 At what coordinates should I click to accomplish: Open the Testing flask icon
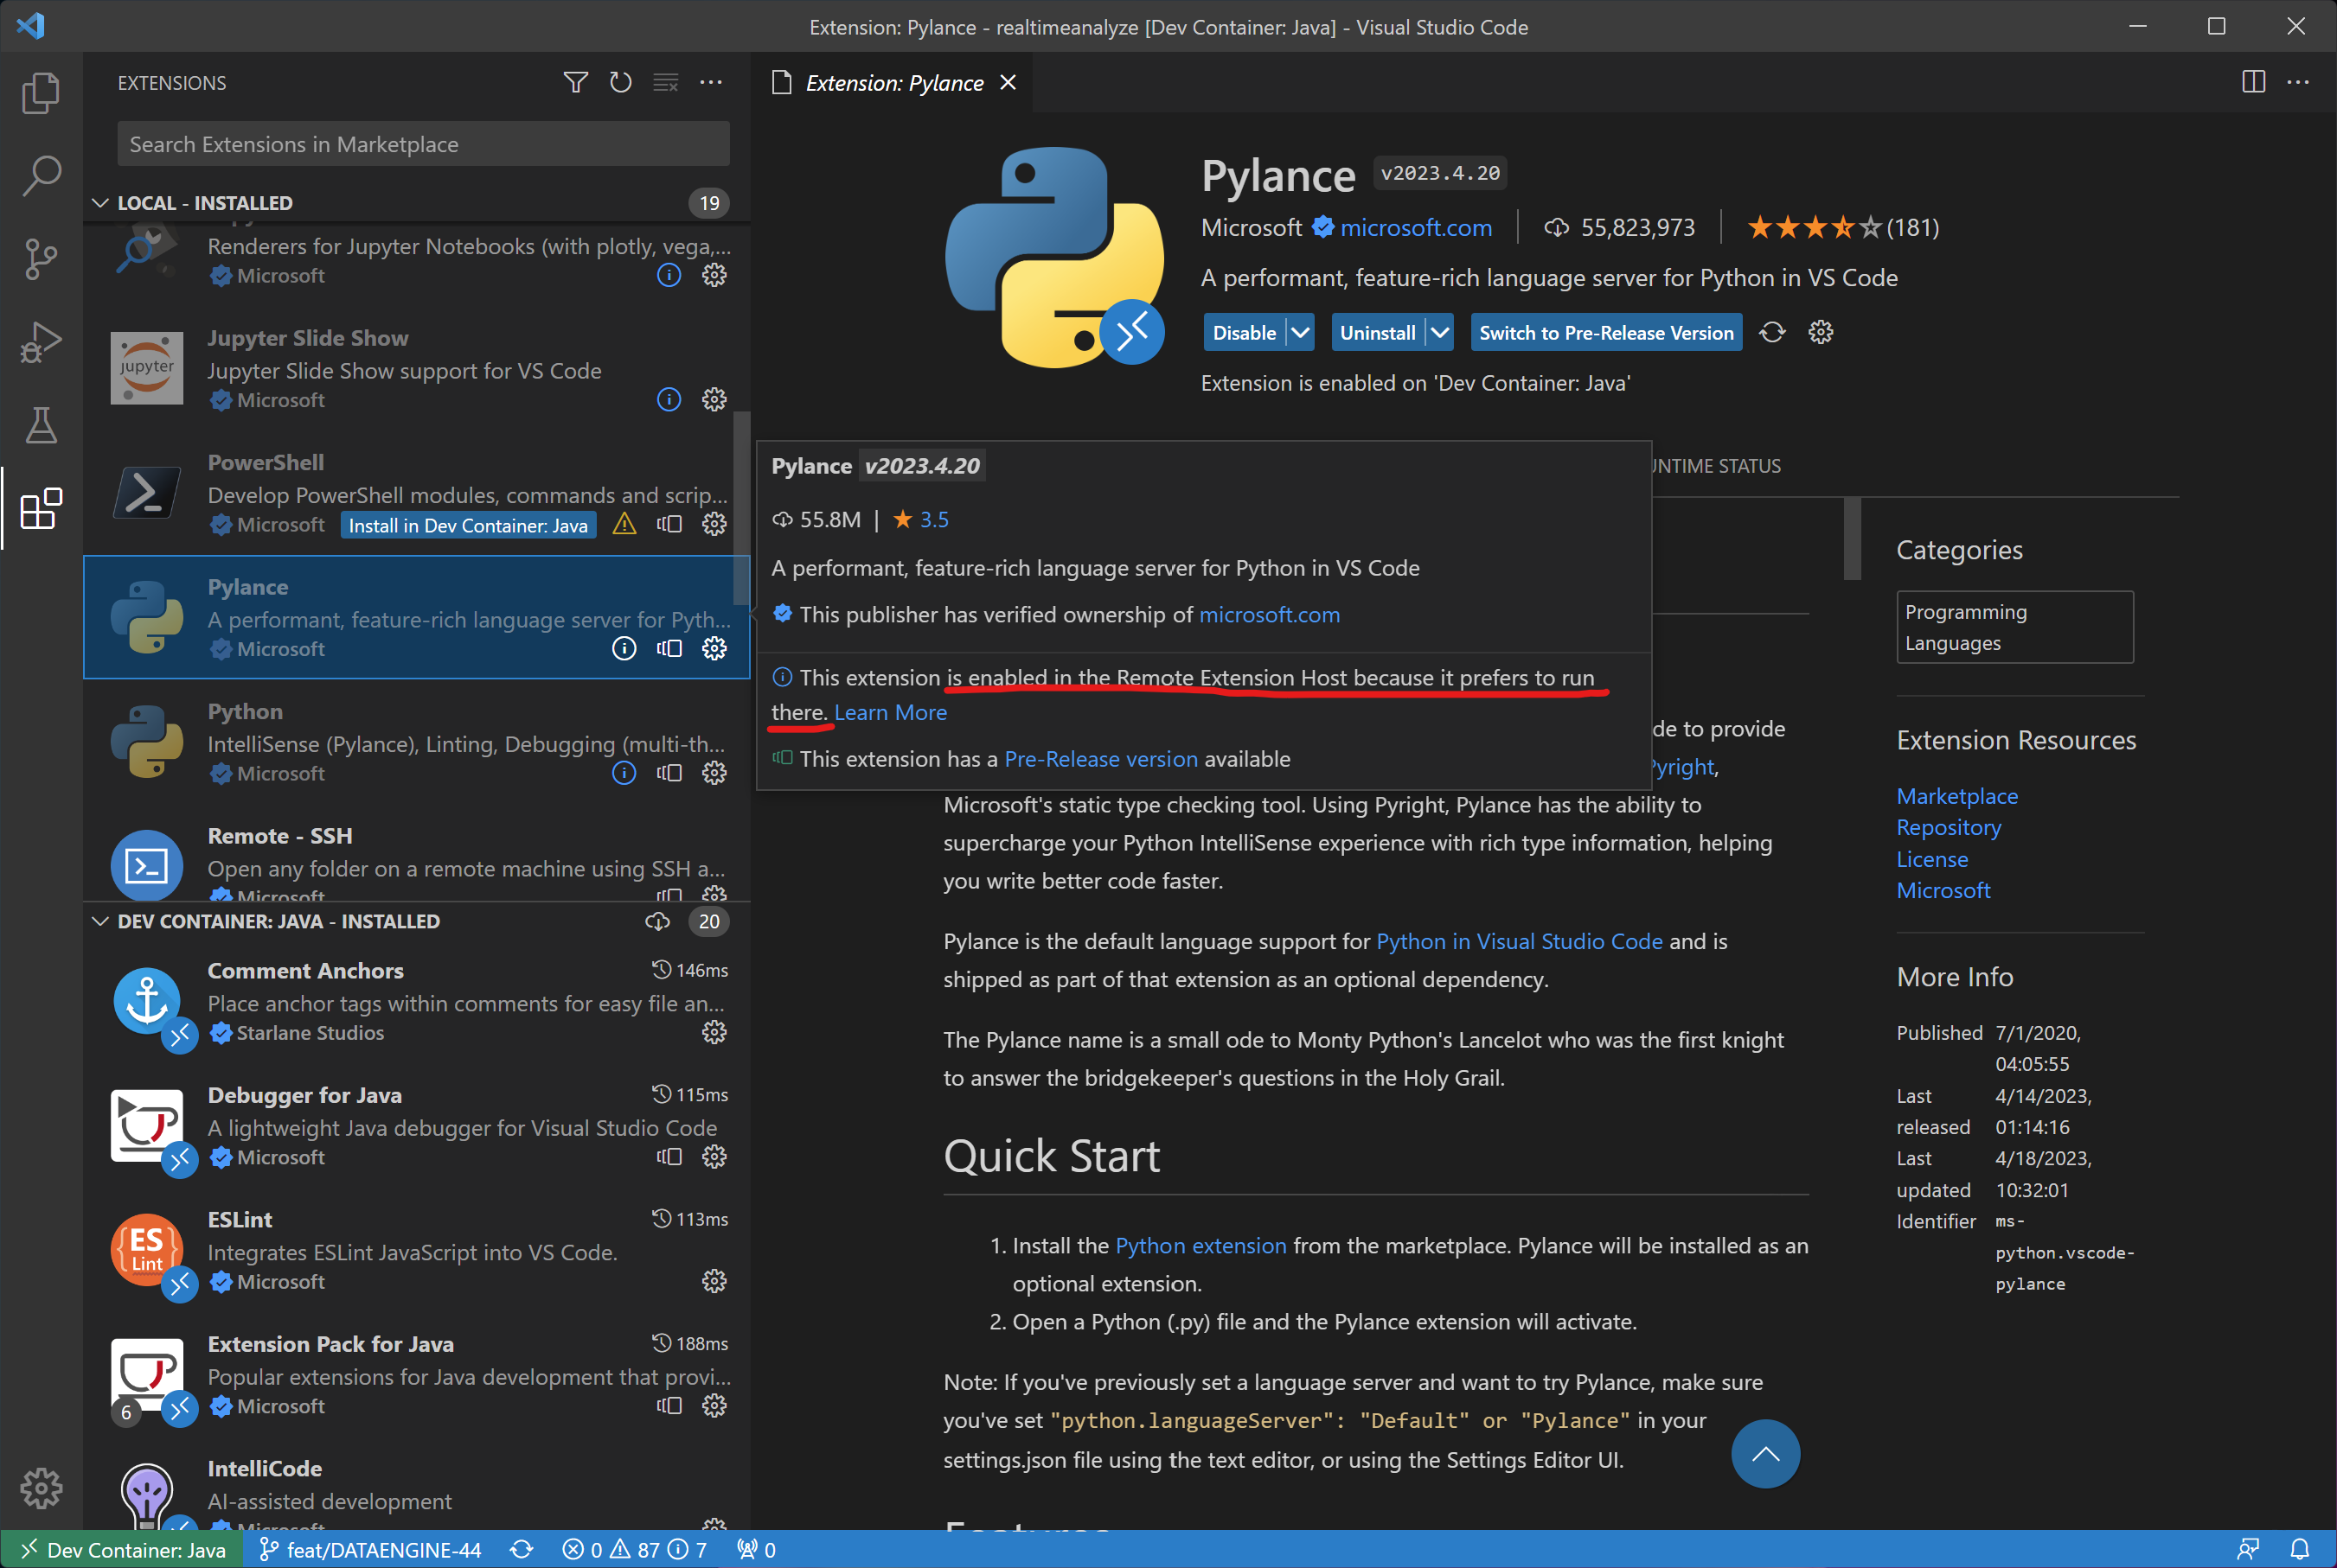click(x=41, y=426)
